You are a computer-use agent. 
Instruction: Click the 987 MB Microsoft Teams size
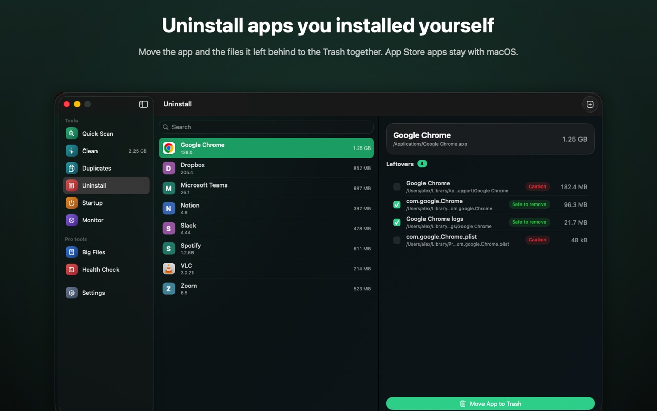tap(362, 189)
